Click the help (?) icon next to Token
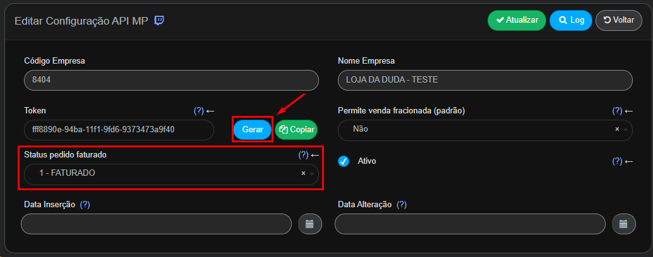Viewport: 653px width, 257px height. tap(199, 111)
